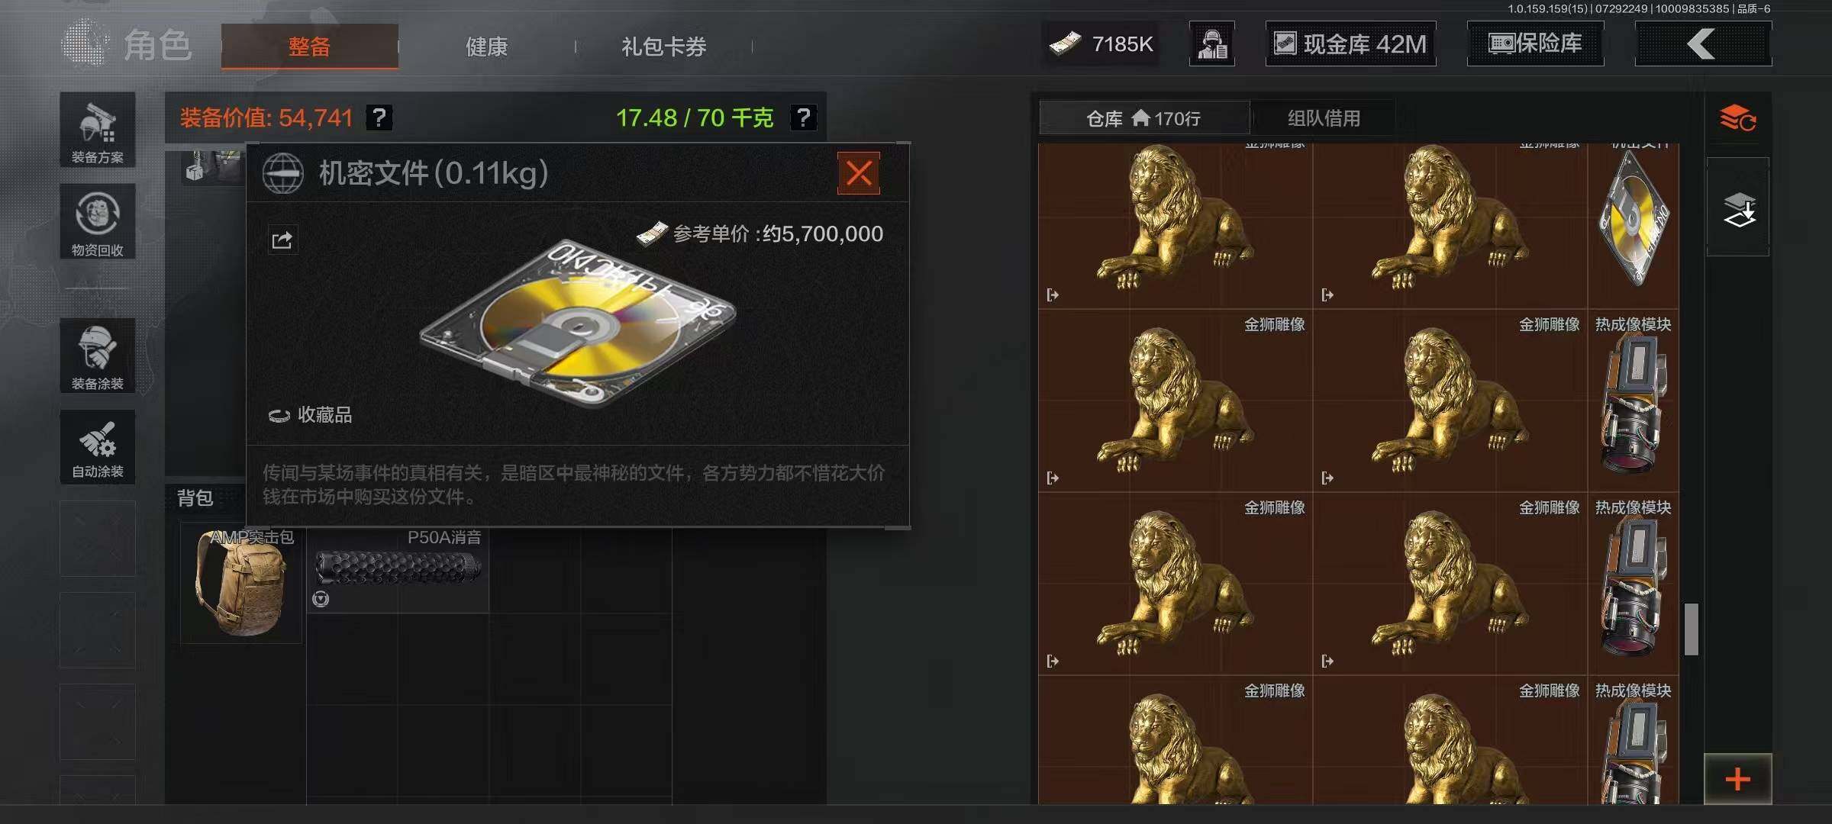Select the 仓库 170行 tab
1832x824 pixels.
pos(1144,118)
